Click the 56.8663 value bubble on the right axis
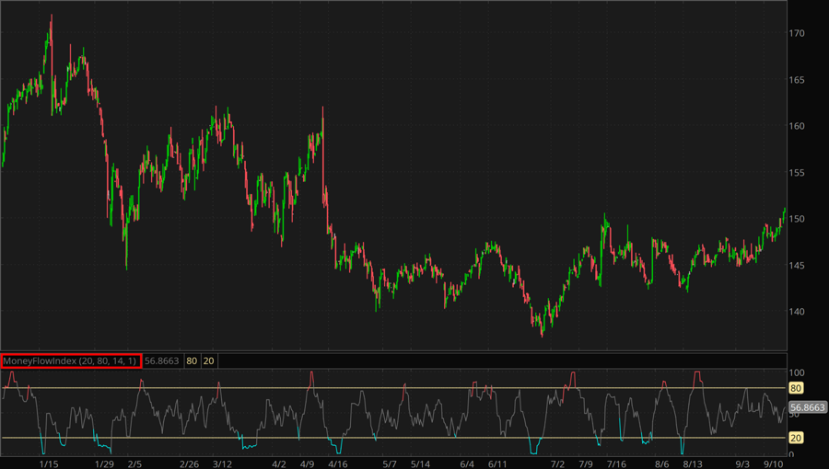Screen dimensions: 829x469 coord(808,406)
